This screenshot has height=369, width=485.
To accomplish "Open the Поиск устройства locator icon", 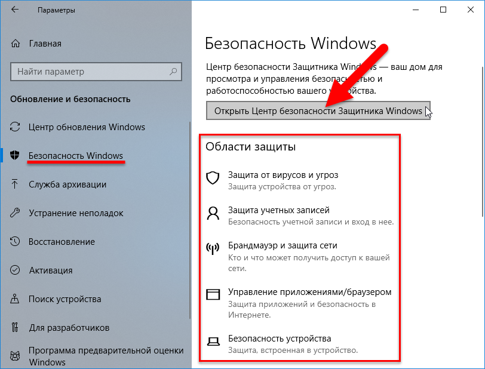I will tap(14, 299).
